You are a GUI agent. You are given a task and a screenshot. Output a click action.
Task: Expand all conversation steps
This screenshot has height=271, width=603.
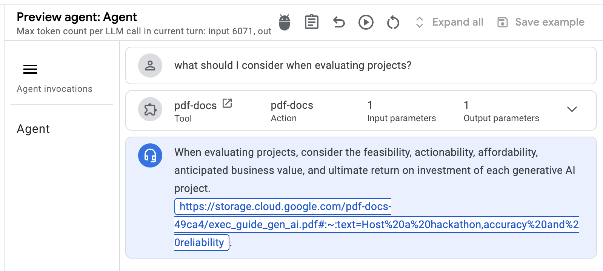point(458,22)
